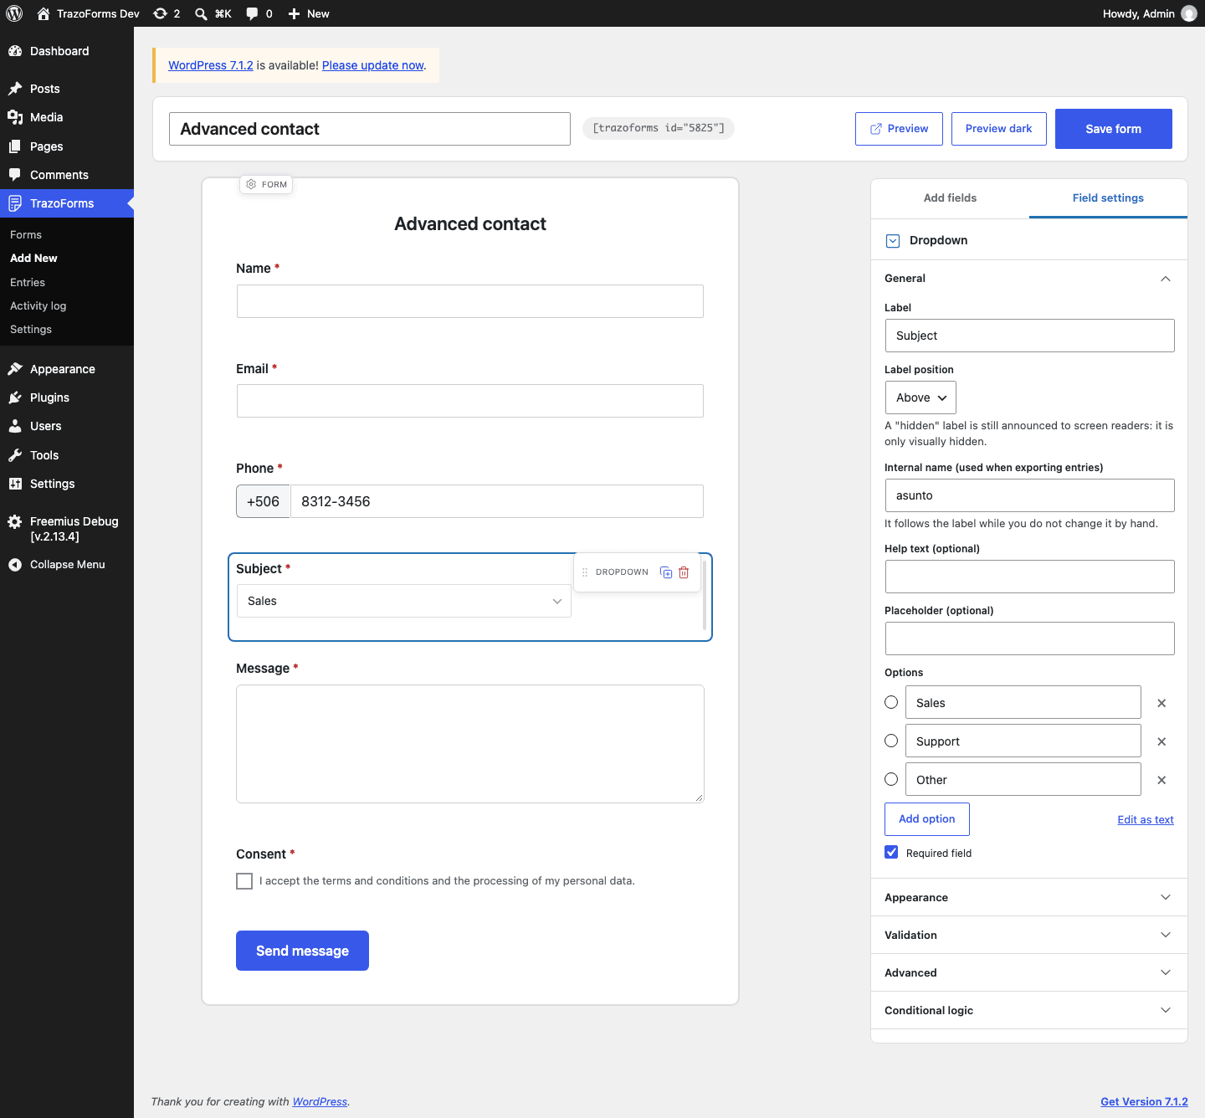Click the Tools wrench icon in sidebar
This screenshot has width=1205, height=1118.
pyautogui.click(x=15, y=455)
